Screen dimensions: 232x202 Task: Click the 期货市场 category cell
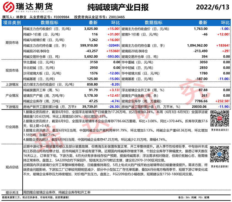(x=12, y=43)
